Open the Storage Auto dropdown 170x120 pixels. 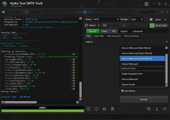[x=137, y=19]
